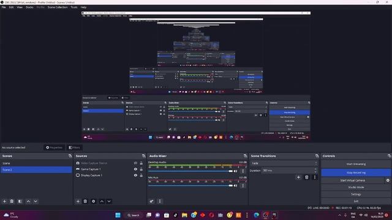
Task: Hide the Game Capture 1 source
Action: click(135, 169)
